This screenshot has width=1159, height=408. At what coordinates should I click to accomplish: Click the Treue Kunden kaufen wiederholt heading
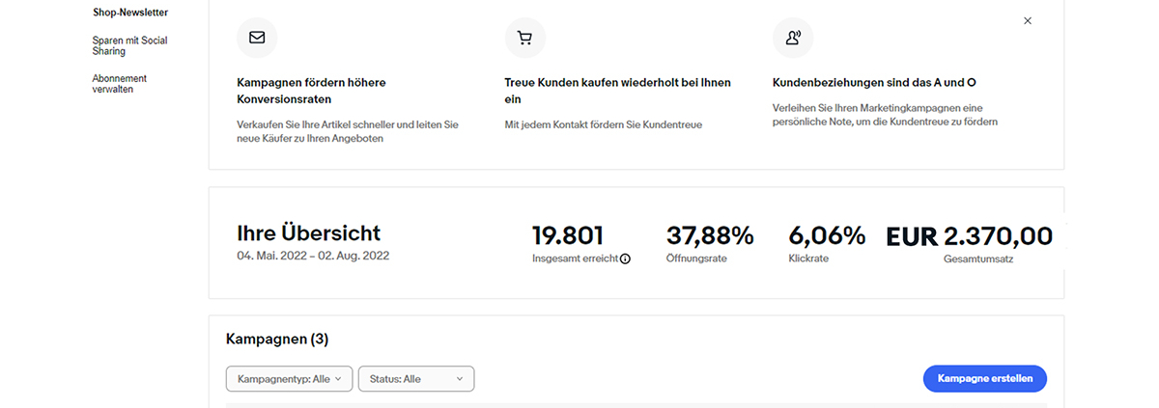click(618, 91)
